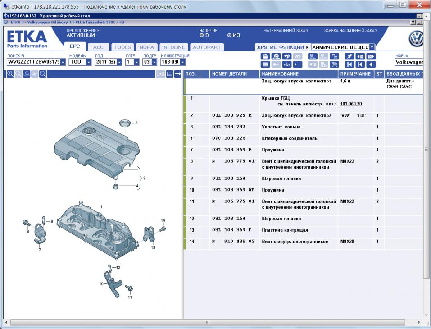Click МАТЕРИАЛЬНЫЙ ЗАКАЗ in the header
Image resolution: width=431 pixels, height=329 pixels.
pos(286,31)
